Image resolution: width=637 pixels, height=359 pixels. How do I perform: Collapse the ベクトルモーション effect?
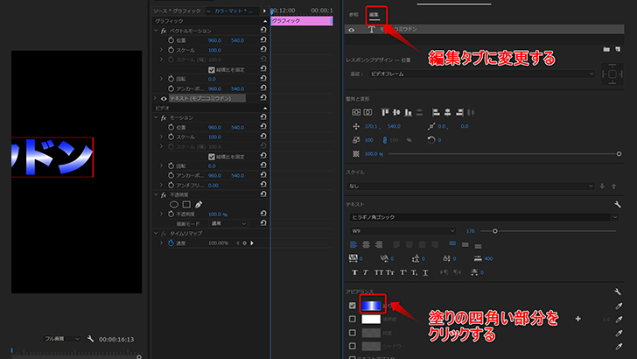pyautogui.click(x=156, y=31)
